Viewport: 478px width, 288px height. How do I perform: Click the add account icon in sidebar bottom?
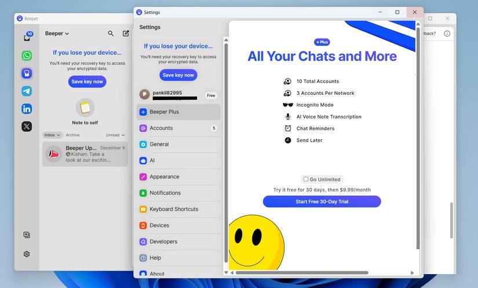pos(27,235)
